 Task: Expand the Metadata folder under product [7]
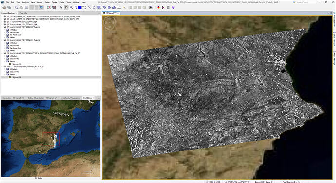coord(5,30)
